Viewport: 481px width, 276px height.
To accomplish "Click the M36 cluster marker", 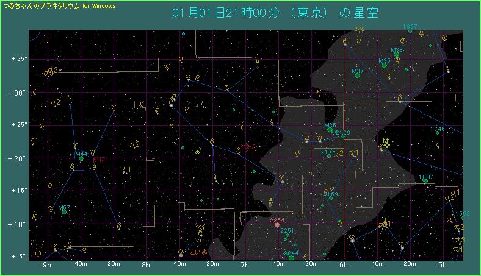I will click(x=385, y=65).
